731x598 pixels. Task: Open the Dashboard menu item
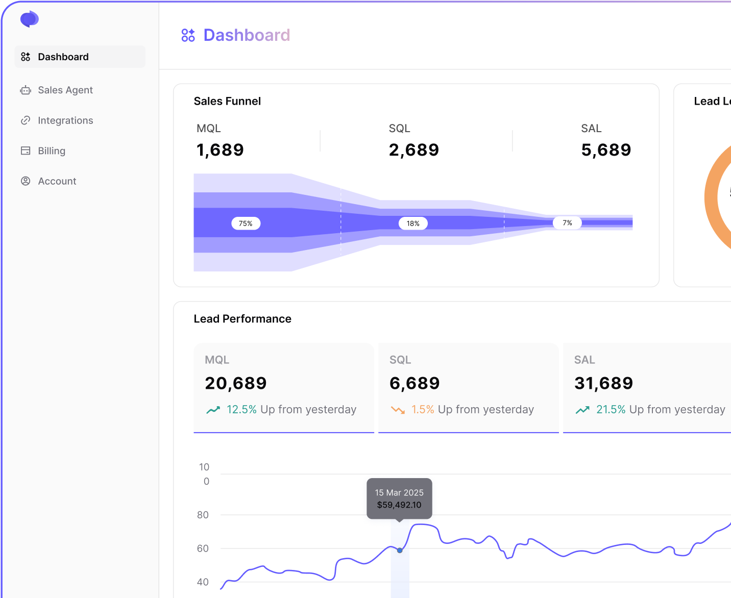pyautogui.click(x=80, y=57)
